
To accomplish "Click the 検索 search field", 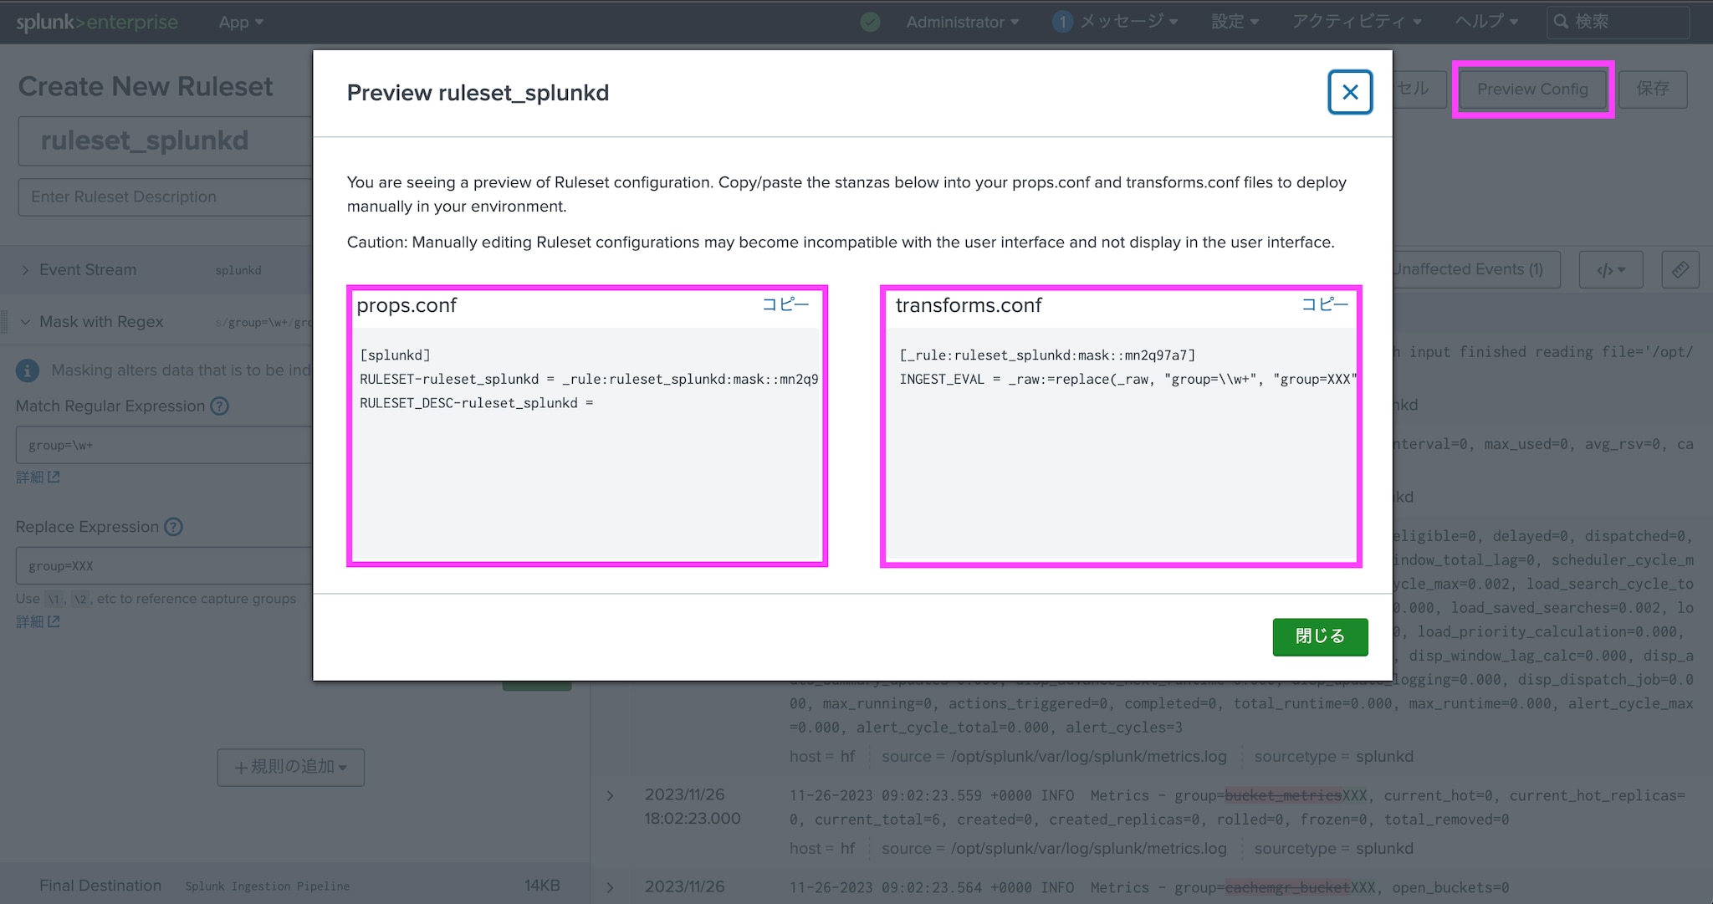I will point(1618,22).
